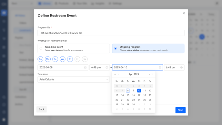Pick April 20 in the calendar

(x=117, y=100)
